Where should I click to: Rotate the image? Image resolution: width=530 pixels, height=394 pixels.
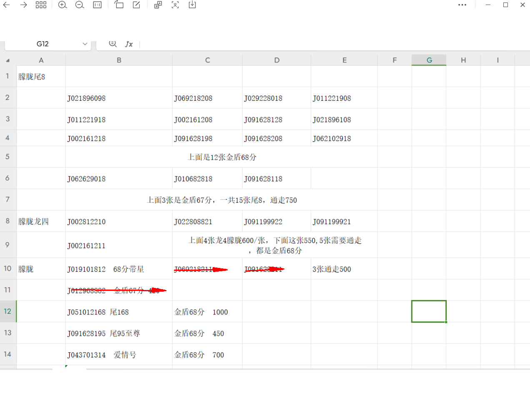coord(119,5)
